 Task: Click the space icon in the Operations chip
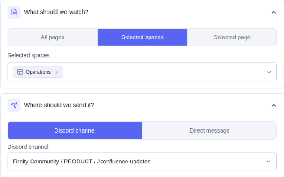[x=20, y=72]
